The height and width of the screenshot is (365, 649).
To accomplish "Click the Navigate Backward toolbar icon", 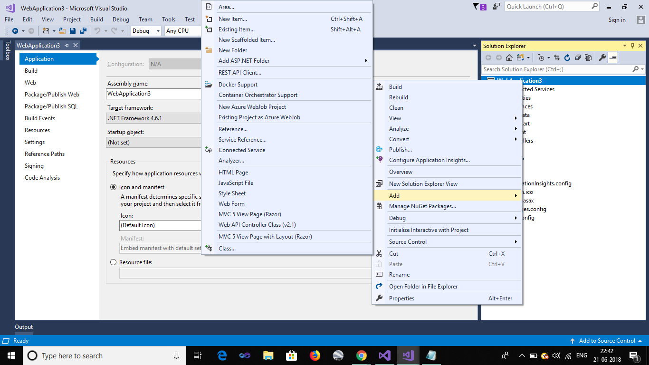I will click(x=15, y=31).
